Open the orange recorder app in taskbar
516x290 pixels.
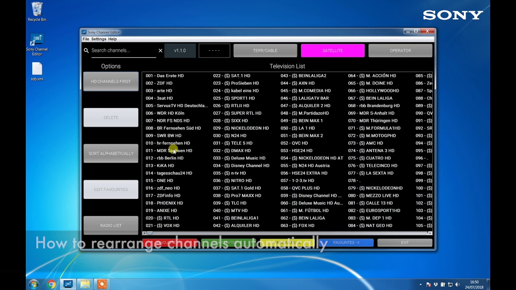(102, 284)
